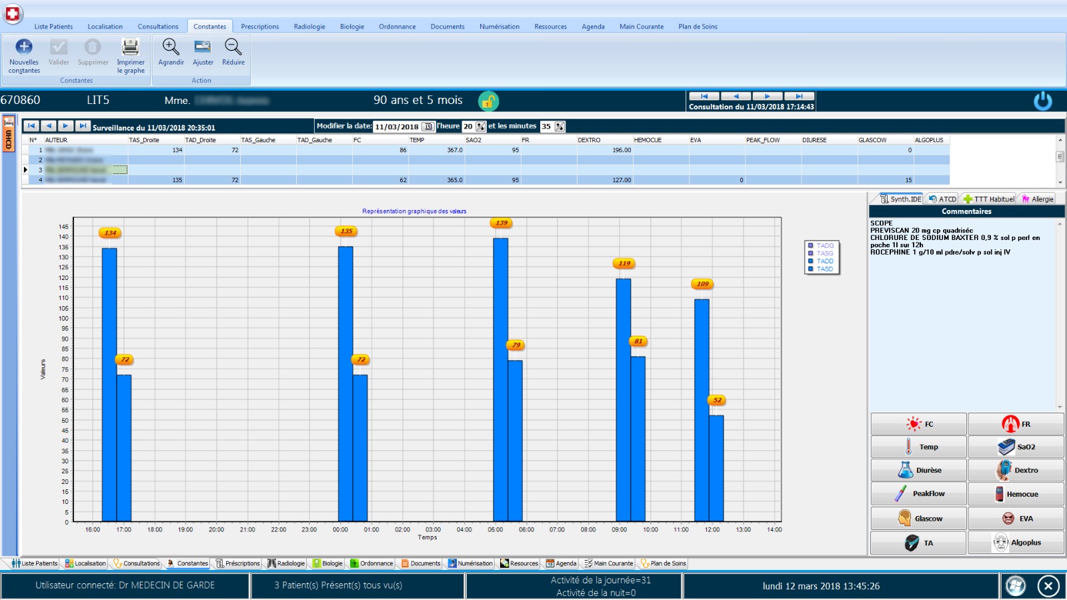Open the Biologie ribbon tab
Viewport: 1067px width, 600px height.
(x=352, y=27)
